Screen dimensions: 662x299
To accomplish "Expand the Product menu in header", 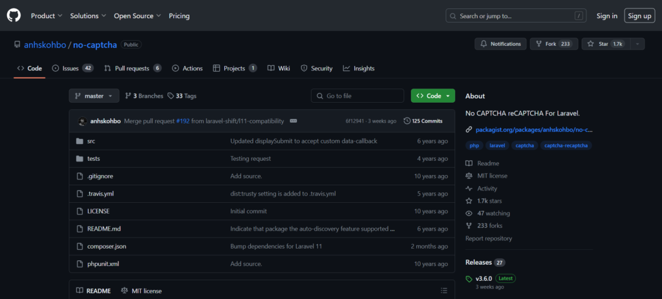I will (x=47, y=15).
